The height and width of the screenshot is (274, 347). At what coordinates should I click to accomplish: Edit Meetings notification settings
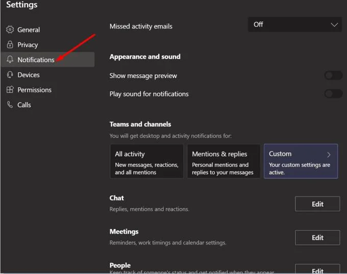[317, 237]
